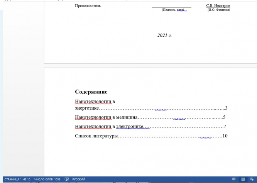Switch to Web Layout view
This screenshot has height=183, width=257.
click(x=252, y=179)
